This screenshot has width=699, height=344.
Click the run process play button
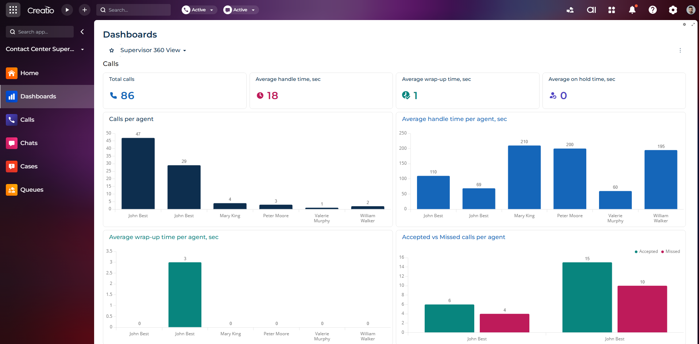[x=67, y=10]
